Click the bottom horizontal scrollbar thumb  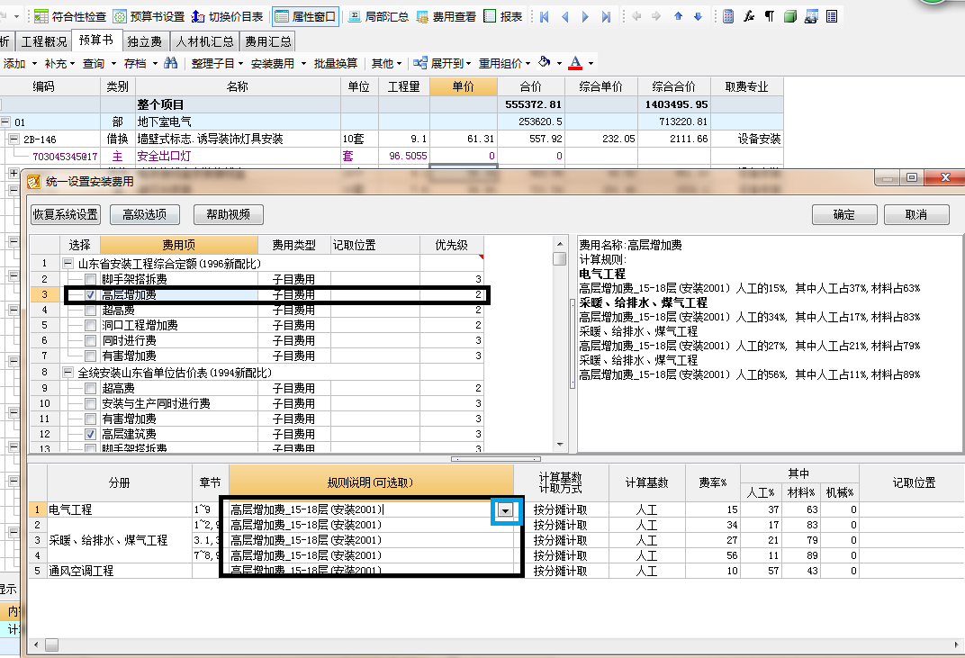click(51, 645)
